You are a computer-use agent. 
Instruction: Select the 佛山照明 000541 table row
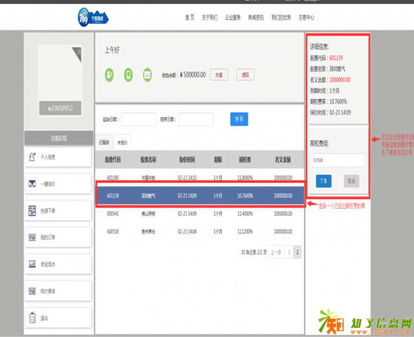click(x=199, y=213)
